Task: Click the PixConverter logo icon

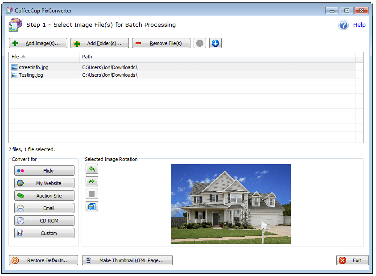Action: pyautogui.click(x=15, y=25)
